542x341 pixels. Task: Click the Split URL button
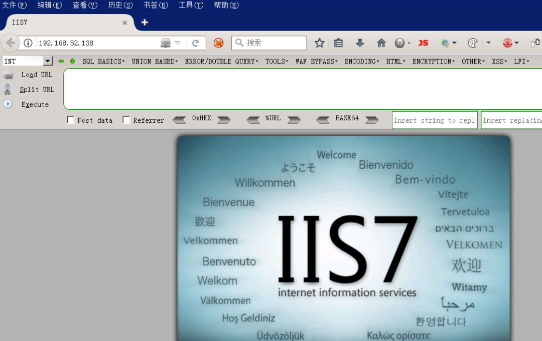(36, 90)
